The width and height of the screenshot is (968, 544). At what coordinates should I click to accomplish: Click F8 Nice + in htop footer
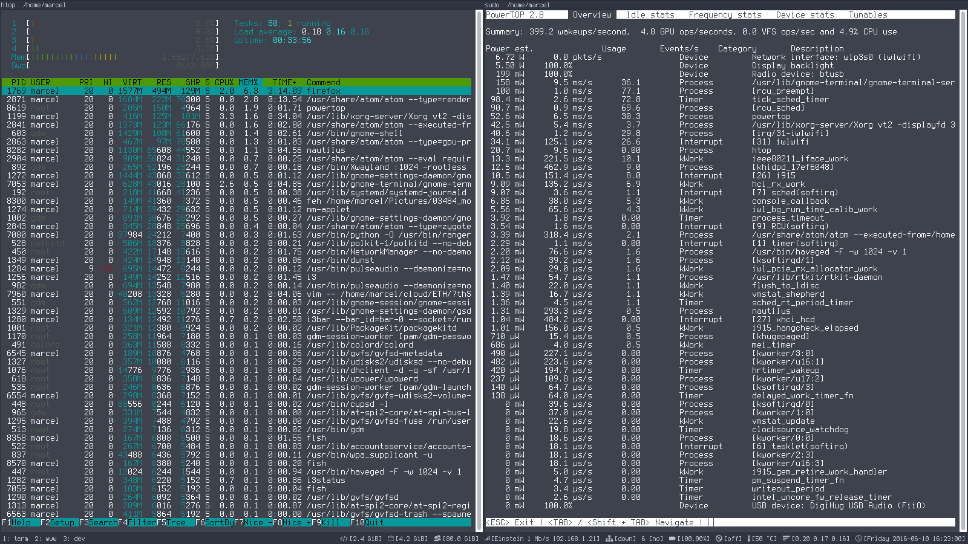click(292, 522)
